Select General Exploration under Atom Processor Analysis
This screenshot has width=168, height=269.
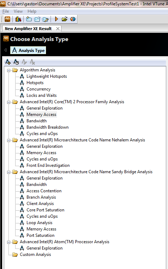coord(45,248)
